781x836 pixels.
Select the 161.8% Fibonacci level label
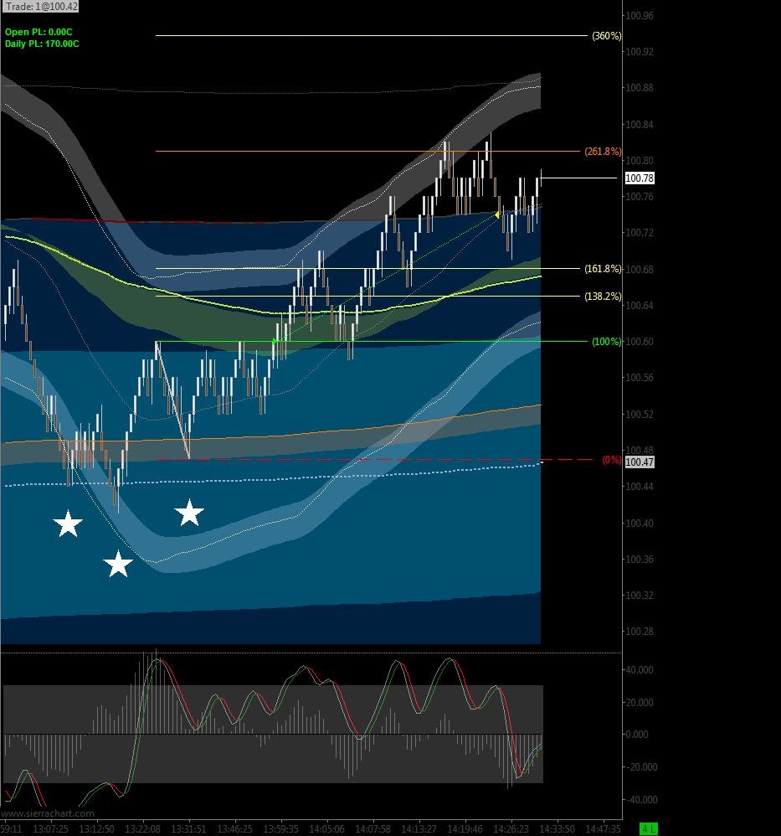point(603,269)
